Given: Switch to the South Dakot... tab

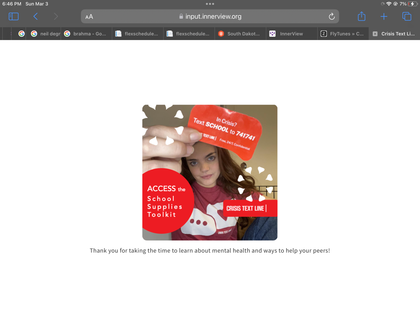Looking at the screenshot, I should tap(241, 34).
